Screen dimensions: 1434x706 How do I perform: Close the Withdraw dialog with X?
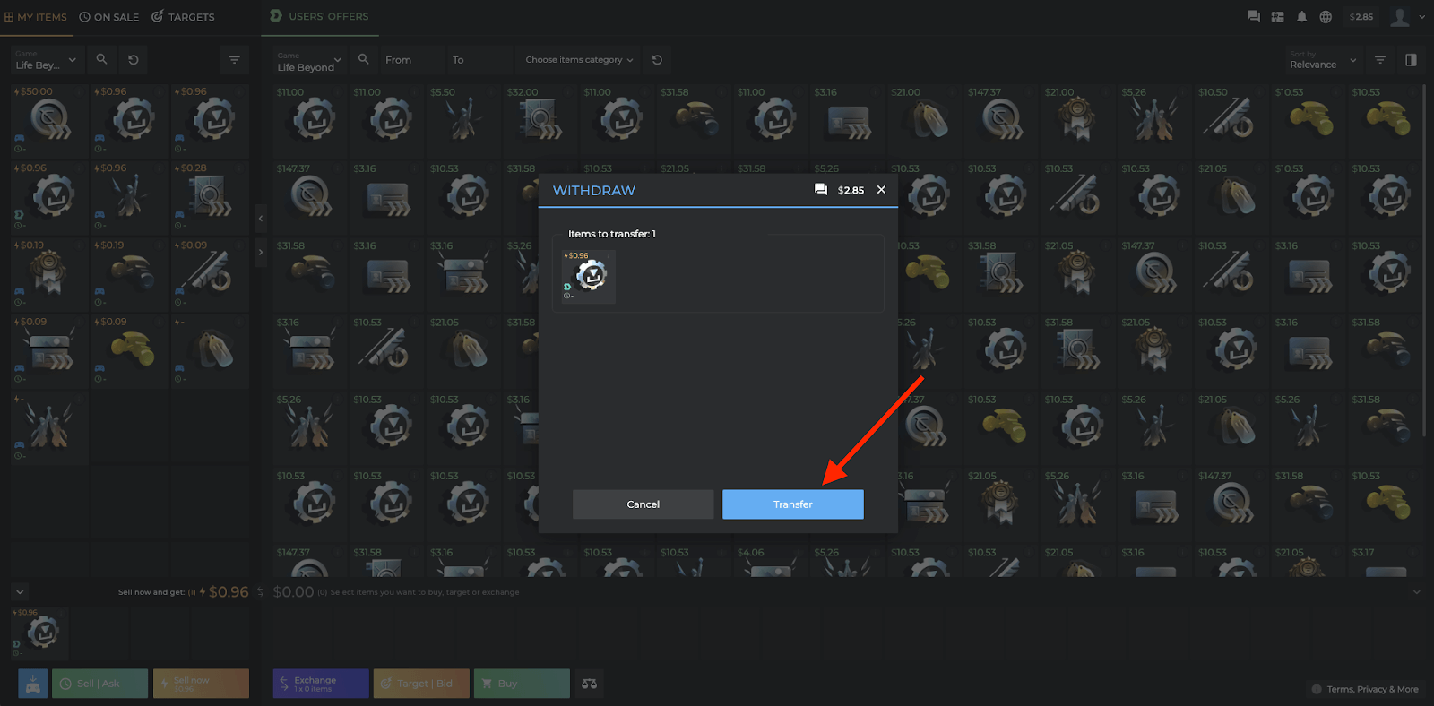(881, 189)
